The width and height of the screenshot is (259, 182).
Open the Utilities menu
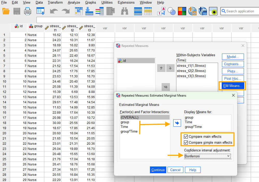(107, 3)
